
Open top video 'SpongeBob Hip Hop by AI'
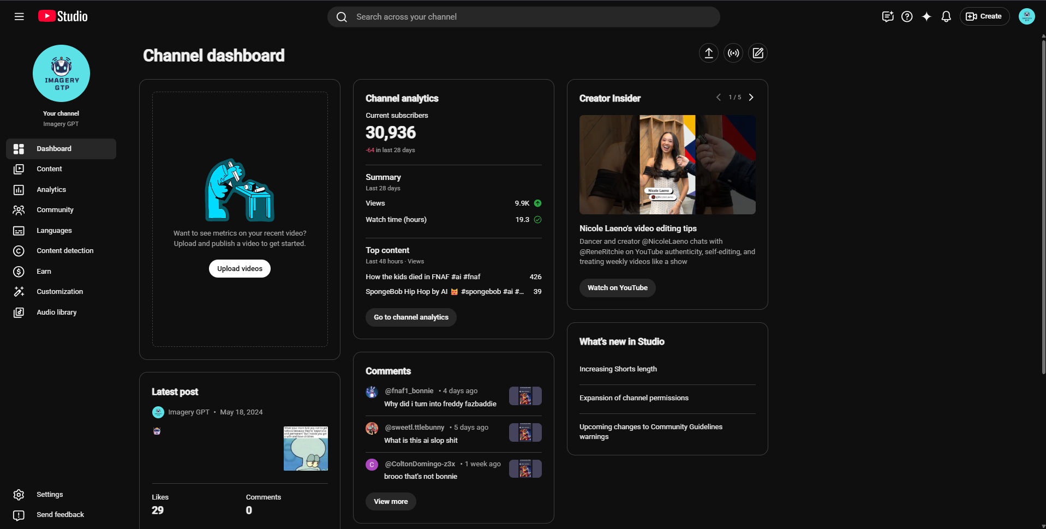pyautogui.click(x=445, y=292)
